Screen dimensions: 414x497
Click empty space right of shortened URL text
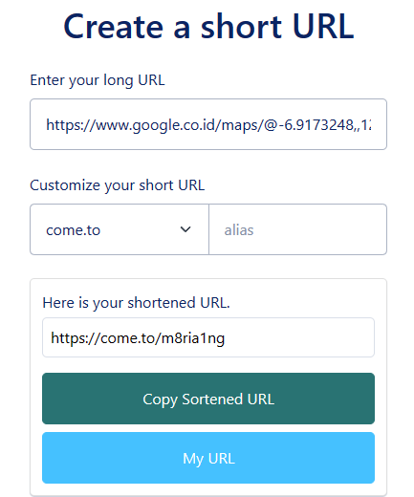pos(299,337)
